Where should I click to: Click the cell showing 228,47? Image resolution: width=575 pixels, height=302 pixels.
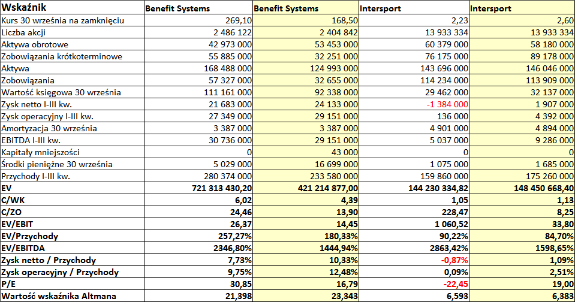click(414, 212)
